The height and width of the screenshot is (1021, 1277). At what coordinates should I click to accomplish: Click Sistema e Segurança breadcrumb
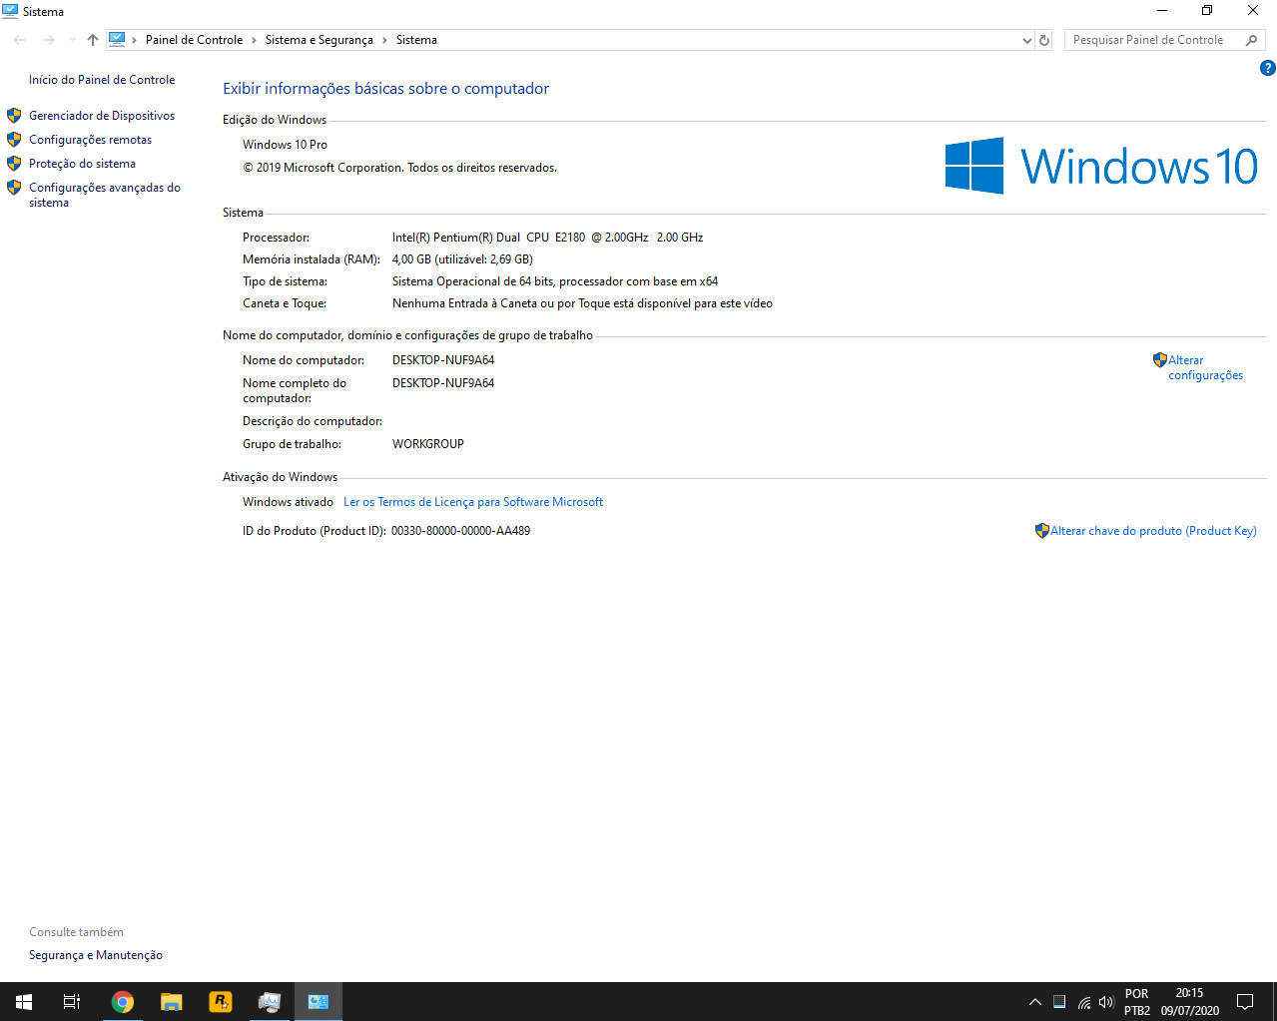pyautogui.click(x=319, y=40)
